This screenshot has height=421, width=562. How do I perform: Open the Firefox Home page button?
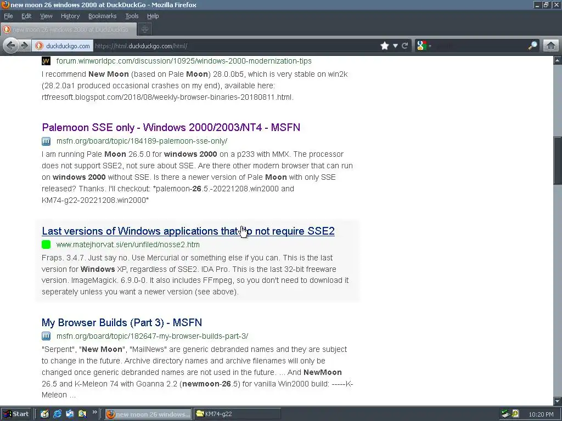pyautogui.click(x=551, y=46)
